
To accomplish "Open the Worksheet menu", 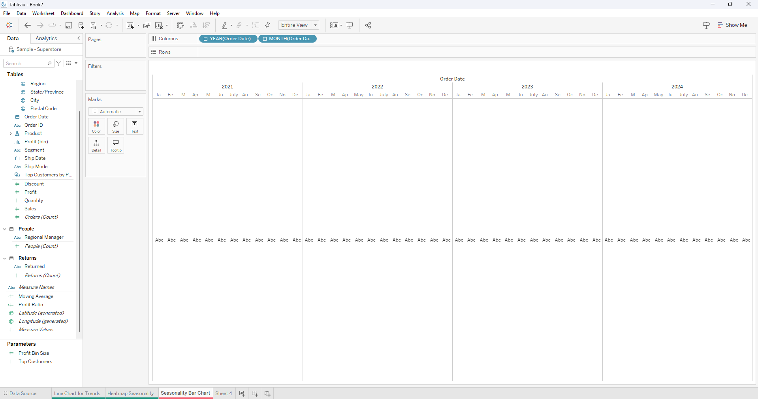I will click(43, 13).
